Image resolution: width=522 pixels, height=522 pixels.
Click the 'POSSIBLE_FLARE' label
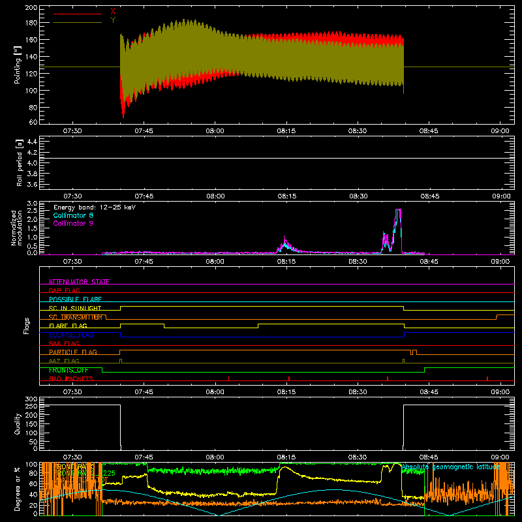(x=75, y=299)
